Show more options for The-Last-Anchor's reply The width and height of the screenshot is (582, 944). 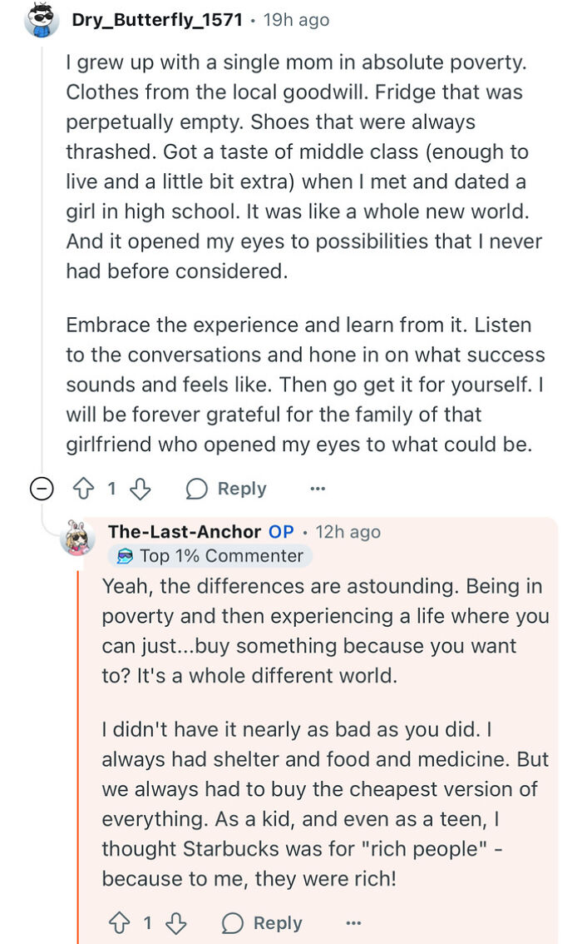tap(353, 923)
